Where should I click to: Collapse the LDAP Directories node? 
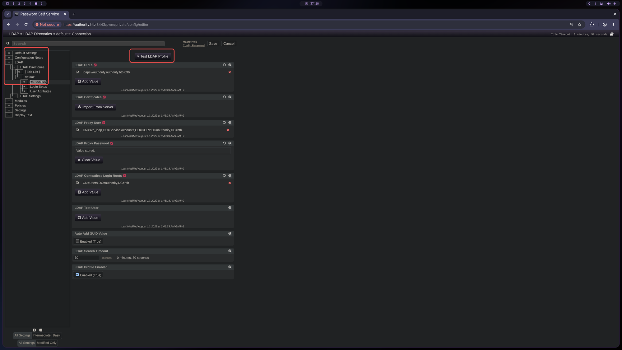[x=14, y=67]
